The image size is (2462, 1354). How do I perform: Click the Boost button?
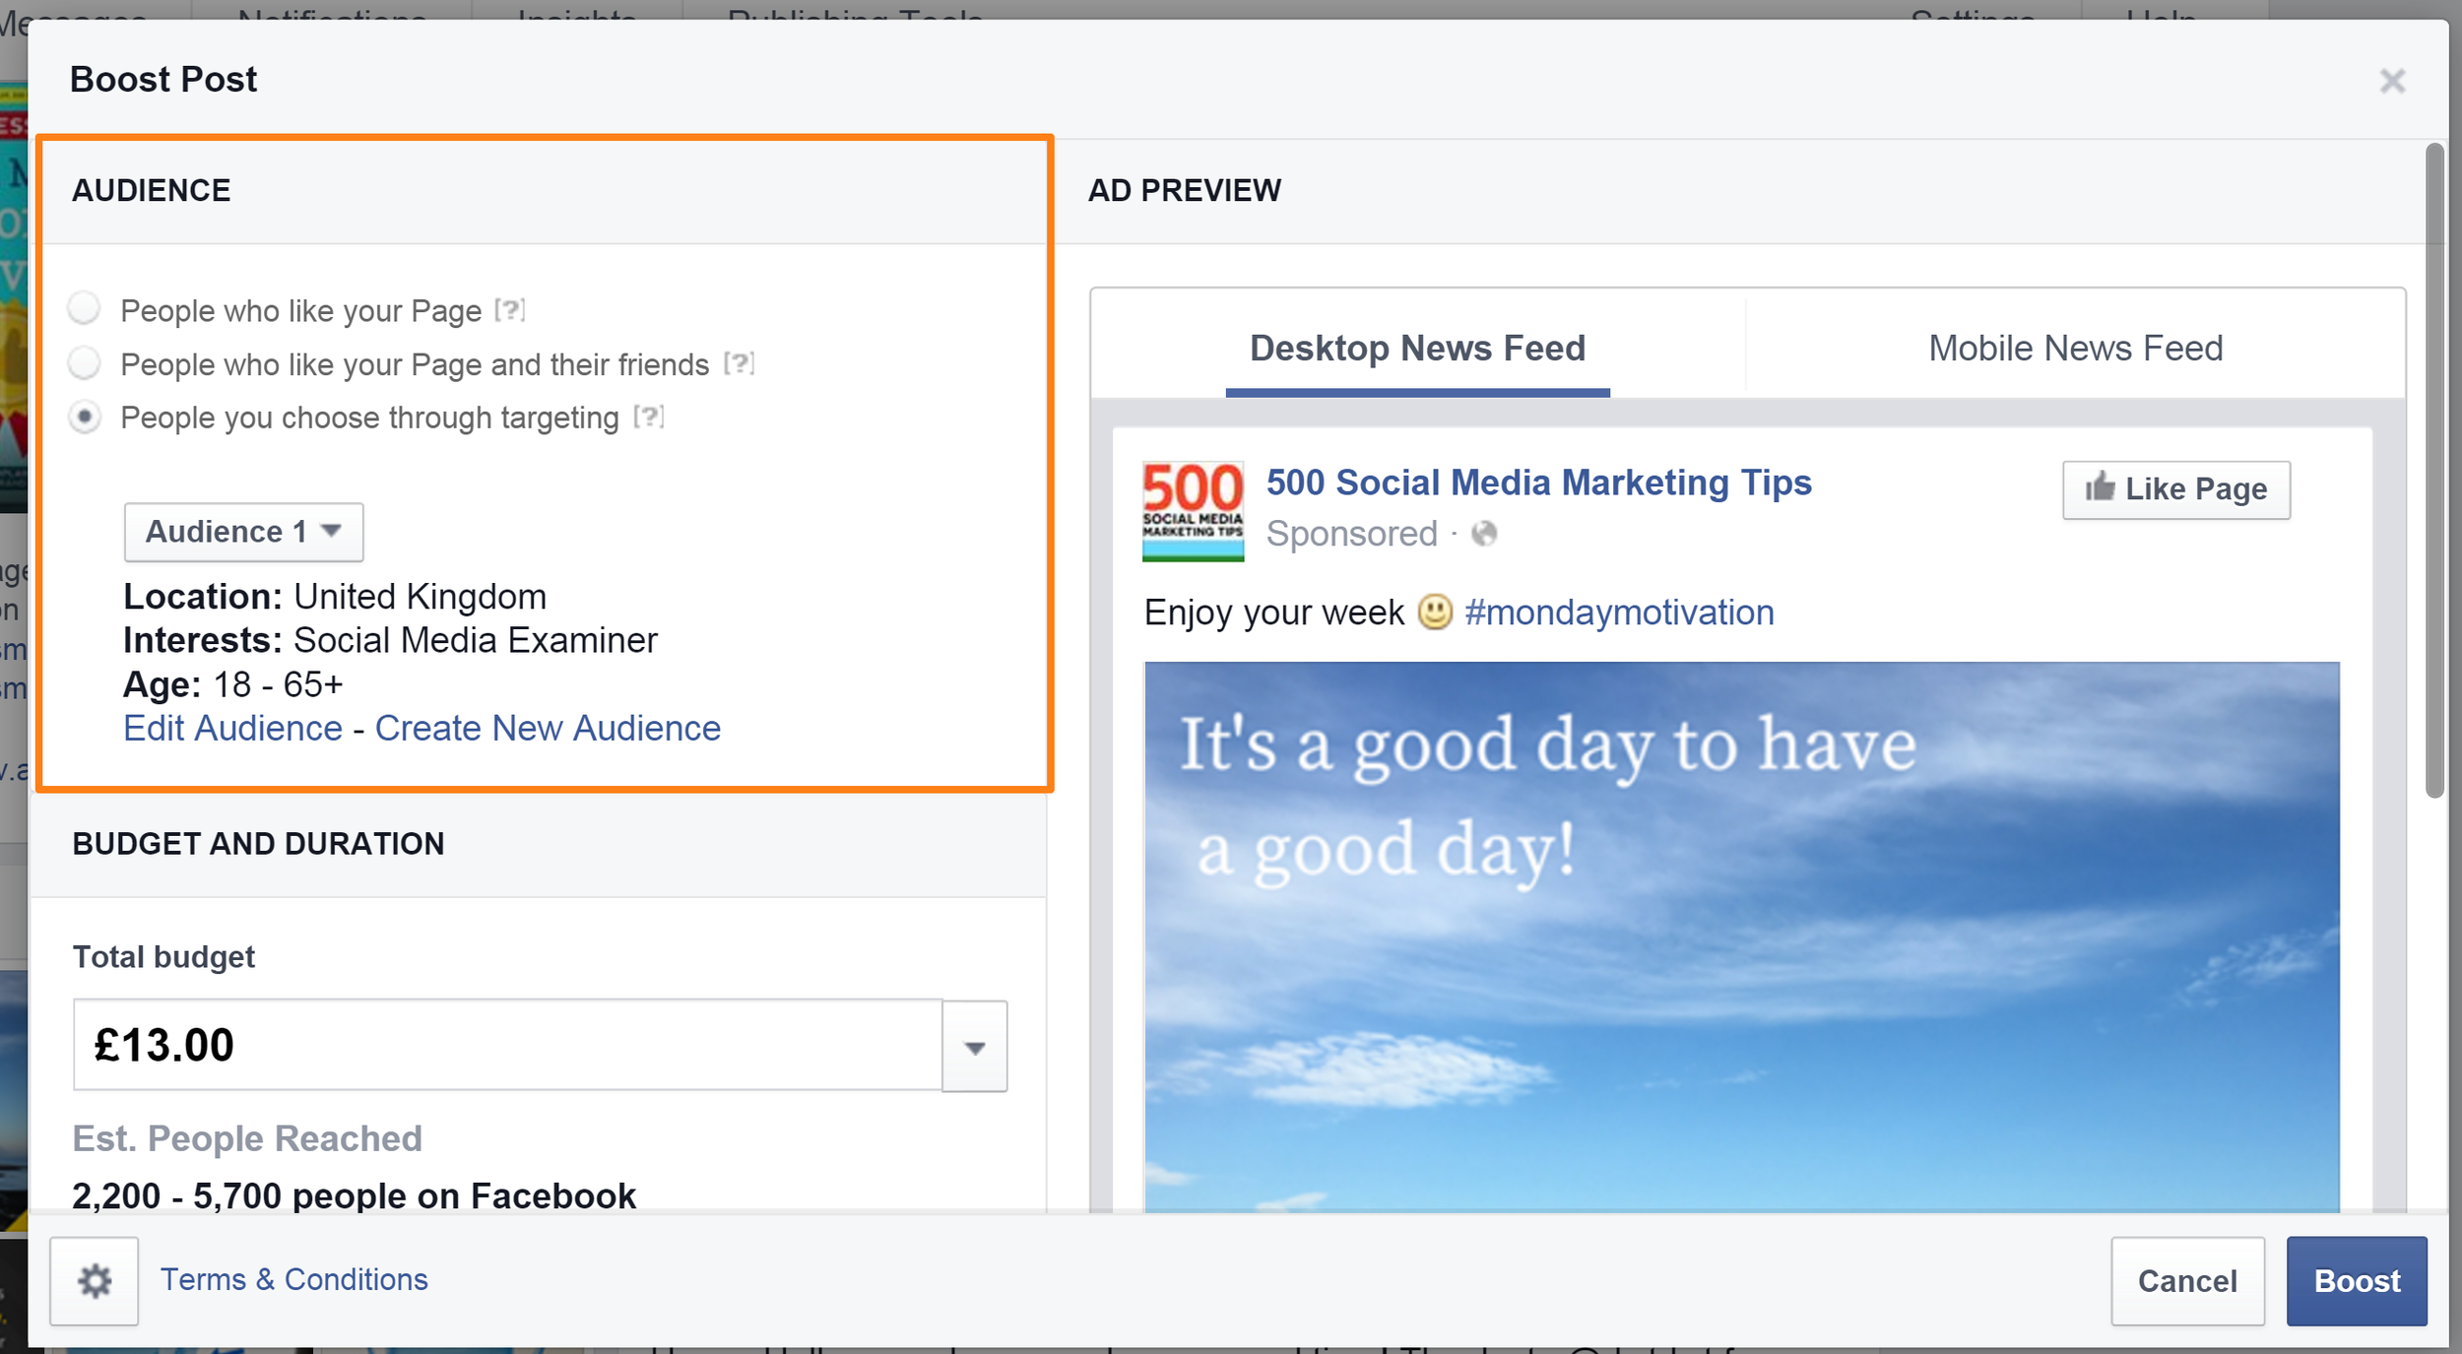2357,1281
